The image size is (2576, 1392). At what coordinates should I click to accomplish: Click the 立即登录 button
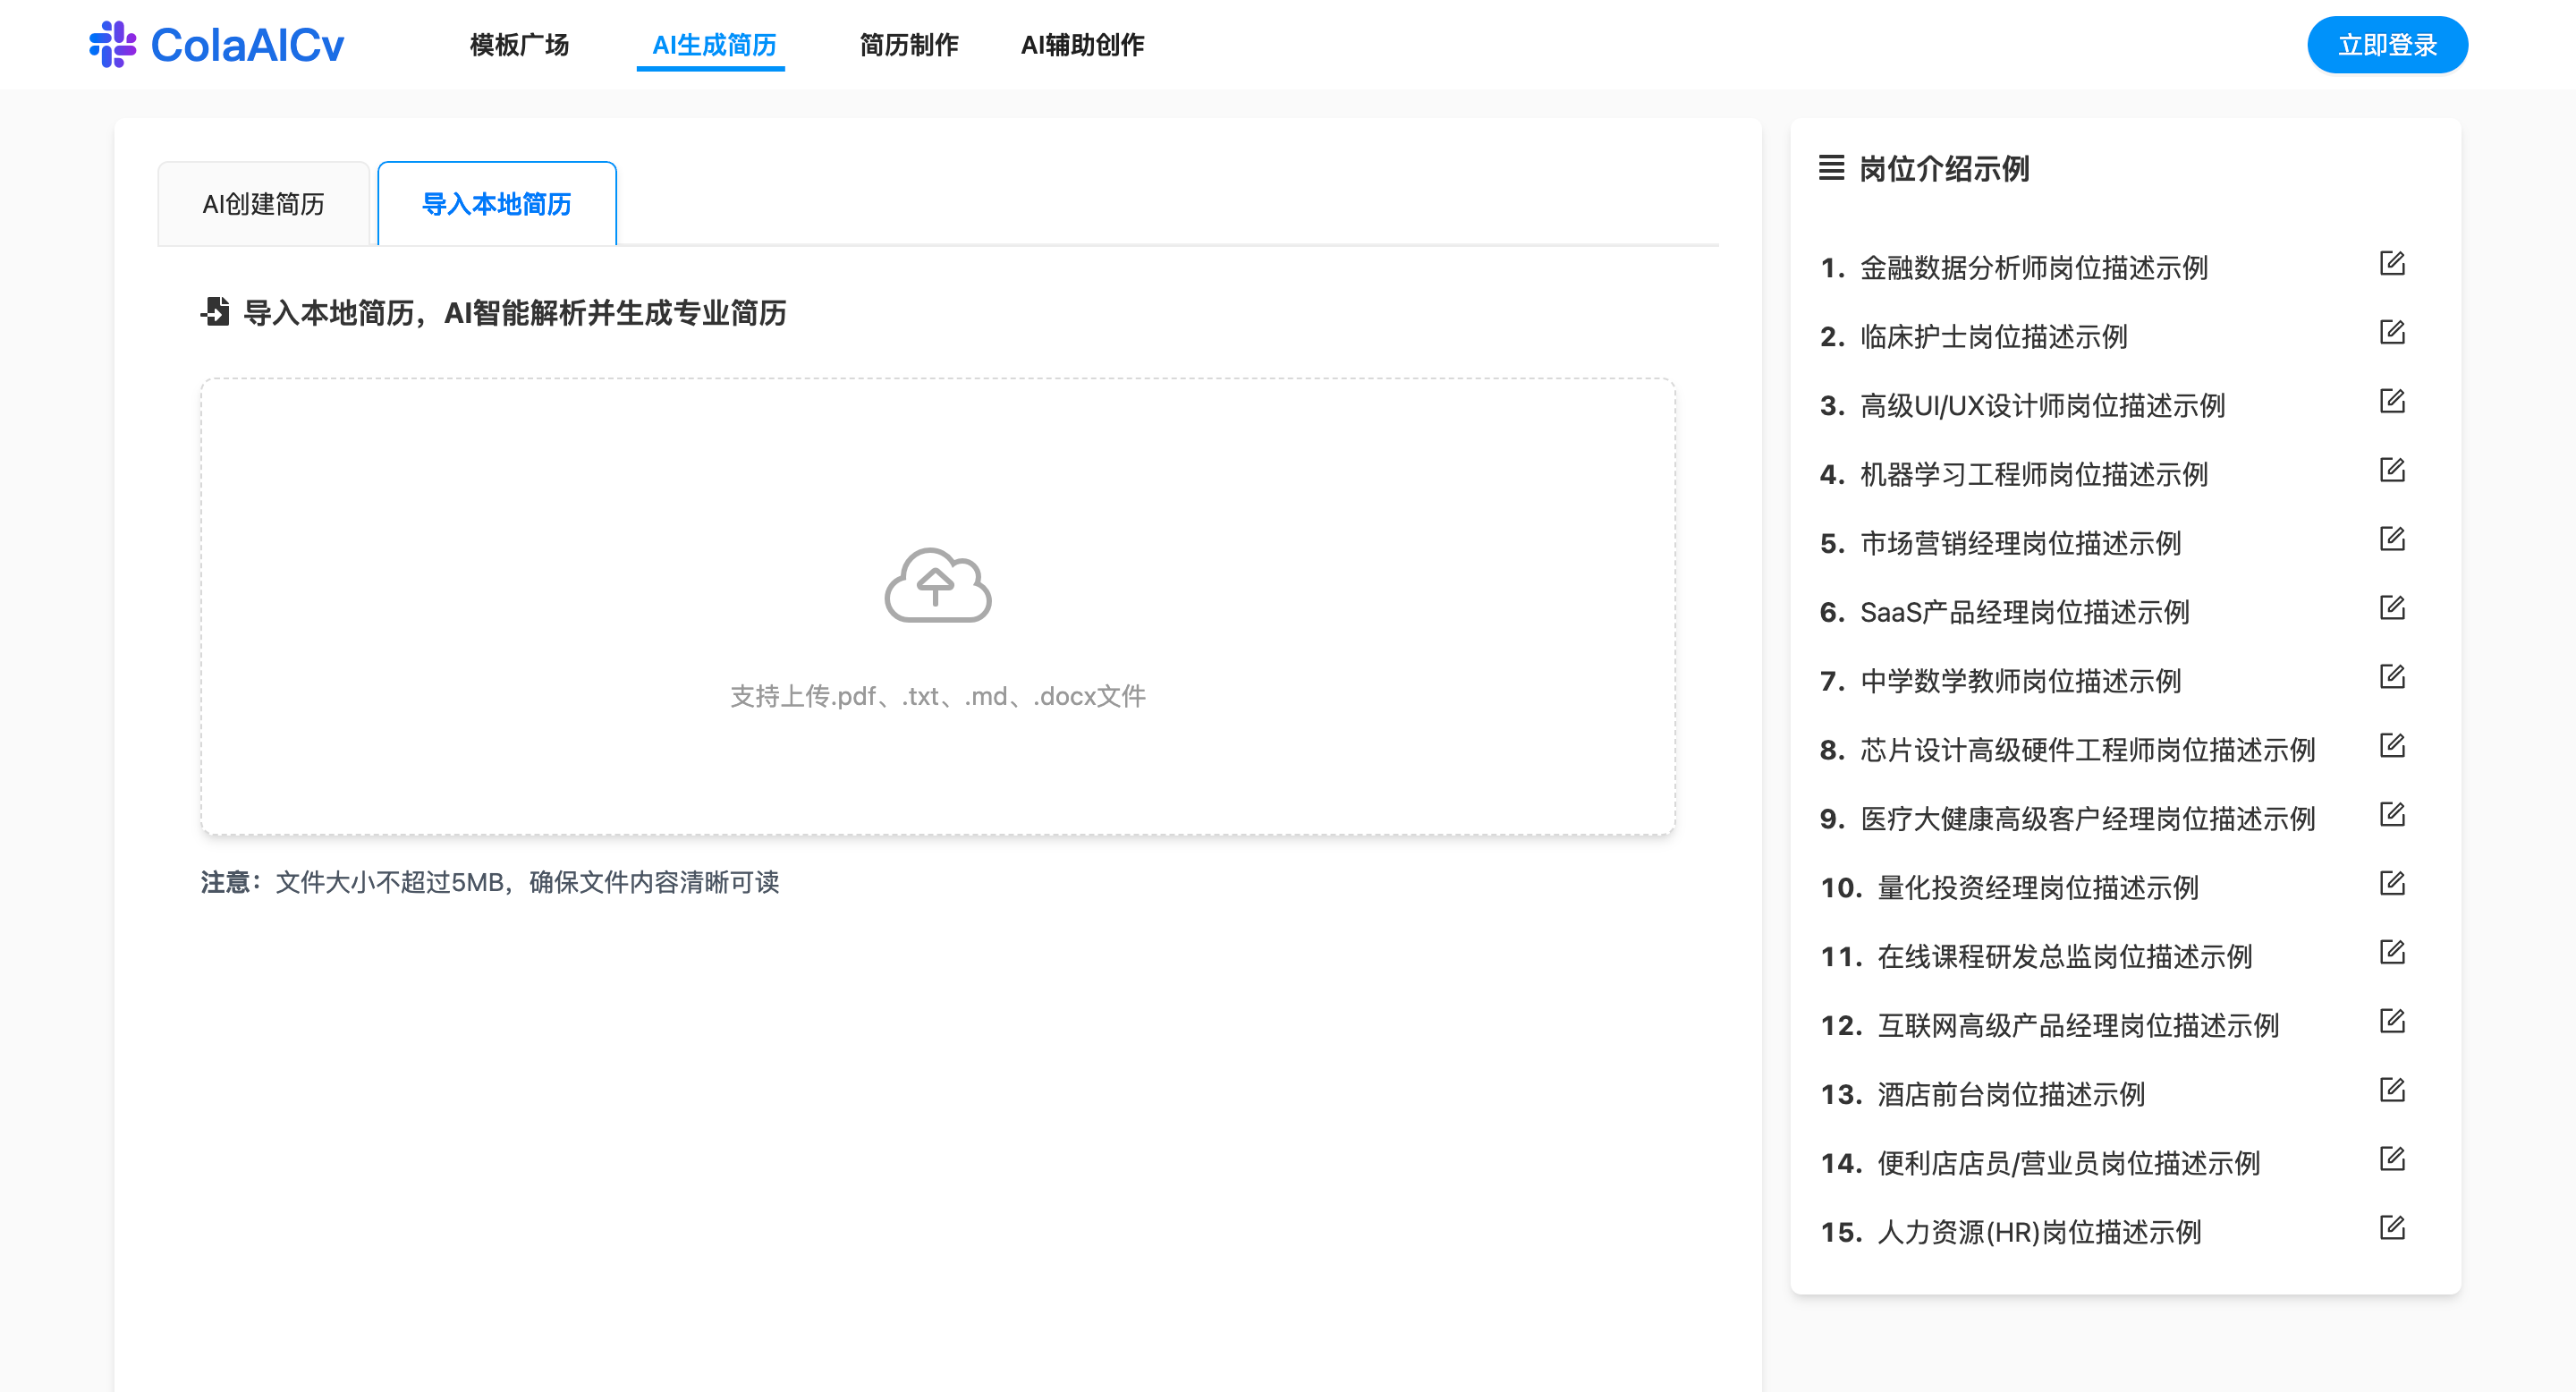point(2387,44)
